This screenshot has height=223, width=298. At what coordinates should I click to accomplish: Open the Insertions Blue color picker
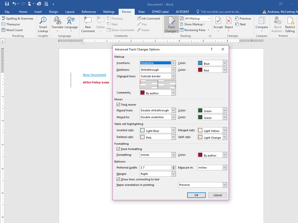[225, 63]
